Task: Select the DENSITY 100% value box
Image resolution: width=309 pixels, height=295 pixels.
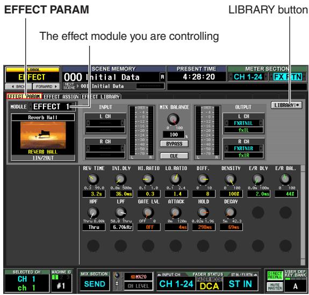Action: click(x=231, y=194)
